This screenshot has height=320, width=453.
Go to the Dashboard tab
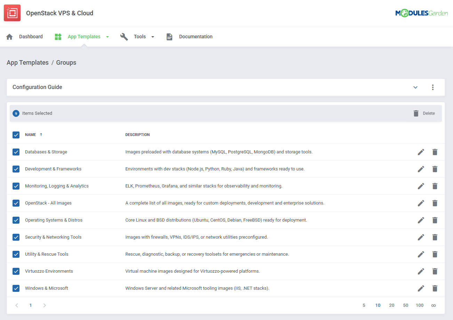(31, 37)
